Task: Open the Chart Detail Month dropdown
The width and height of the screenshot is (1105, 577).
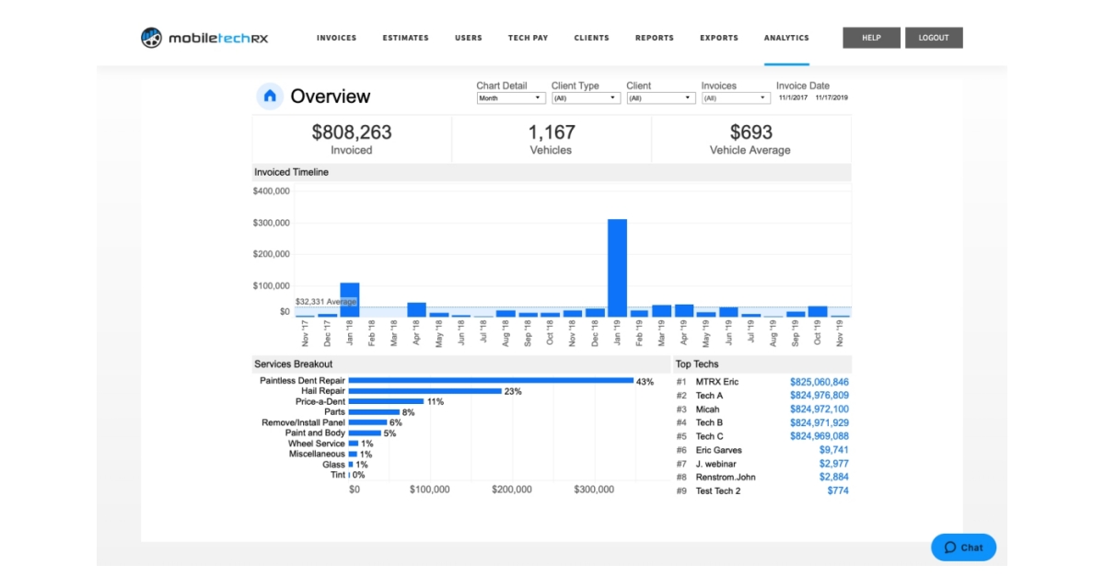Action: [x=511, y=98]
